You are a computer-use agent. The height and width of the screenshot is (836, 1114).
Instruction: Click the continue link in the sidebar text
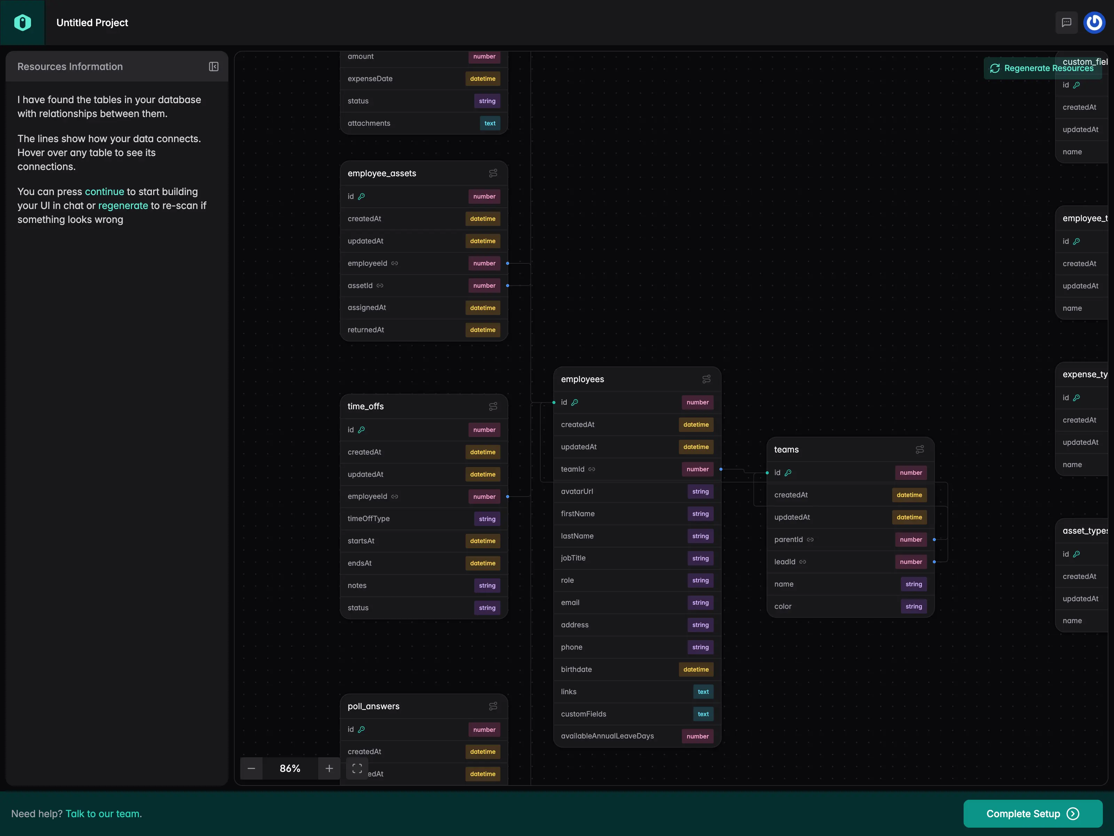pos(104,192)
